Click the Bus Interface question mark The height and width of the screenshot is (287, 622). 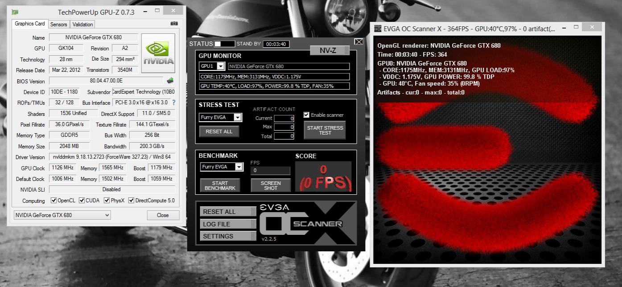coord(173,102)
